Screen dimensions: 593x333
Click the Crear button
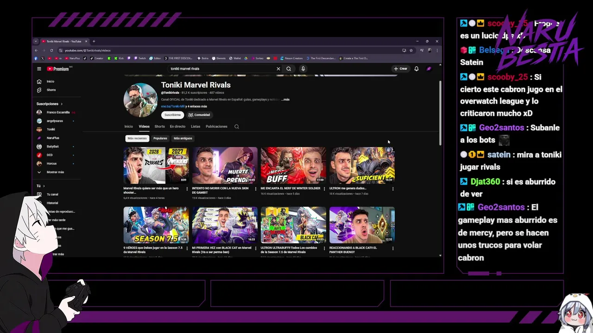401,68
